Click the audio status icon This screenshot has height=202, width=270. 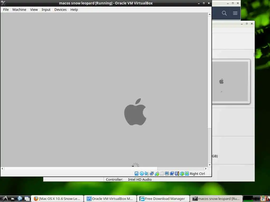tap(147, 174)
